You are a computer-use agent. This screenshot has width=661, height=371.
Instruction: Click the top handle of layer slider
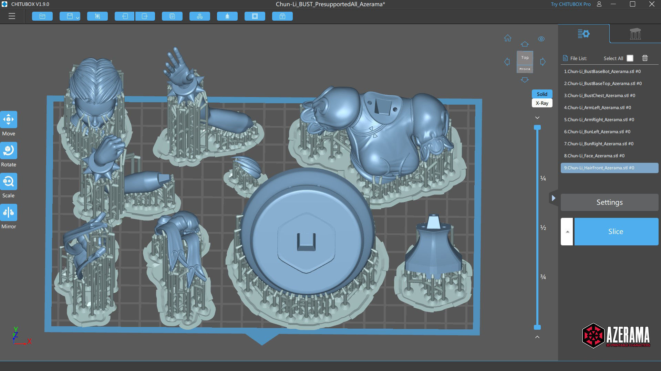[x=537, y=127]
